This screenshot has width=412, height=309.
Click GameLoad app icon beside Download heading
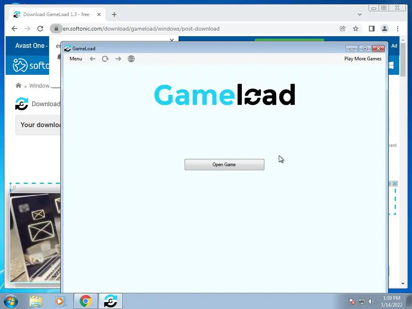(x=22, y=104)
